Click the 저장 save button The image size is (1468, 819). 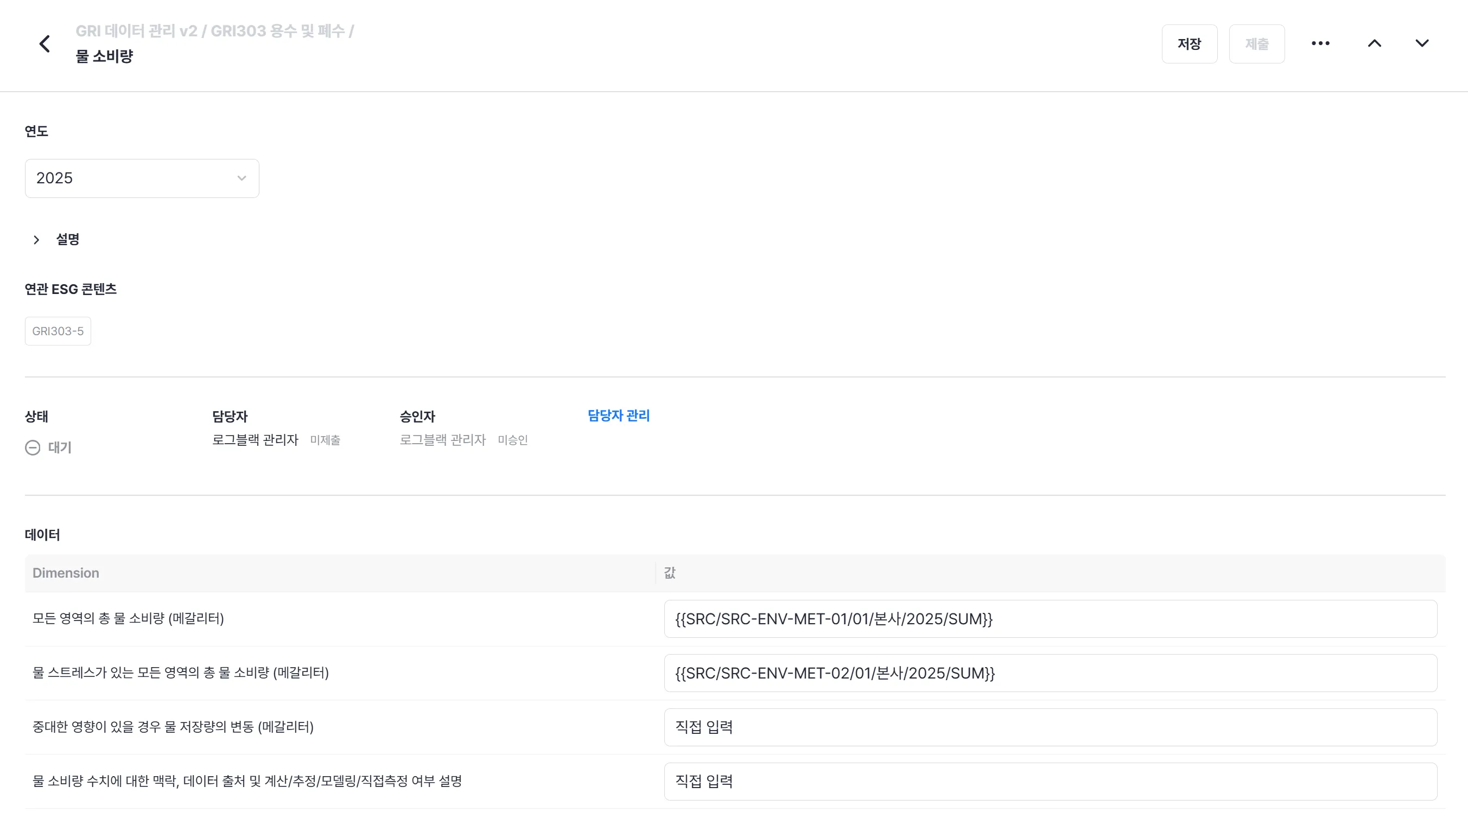pyautogui.click(x=1190, y=44)
